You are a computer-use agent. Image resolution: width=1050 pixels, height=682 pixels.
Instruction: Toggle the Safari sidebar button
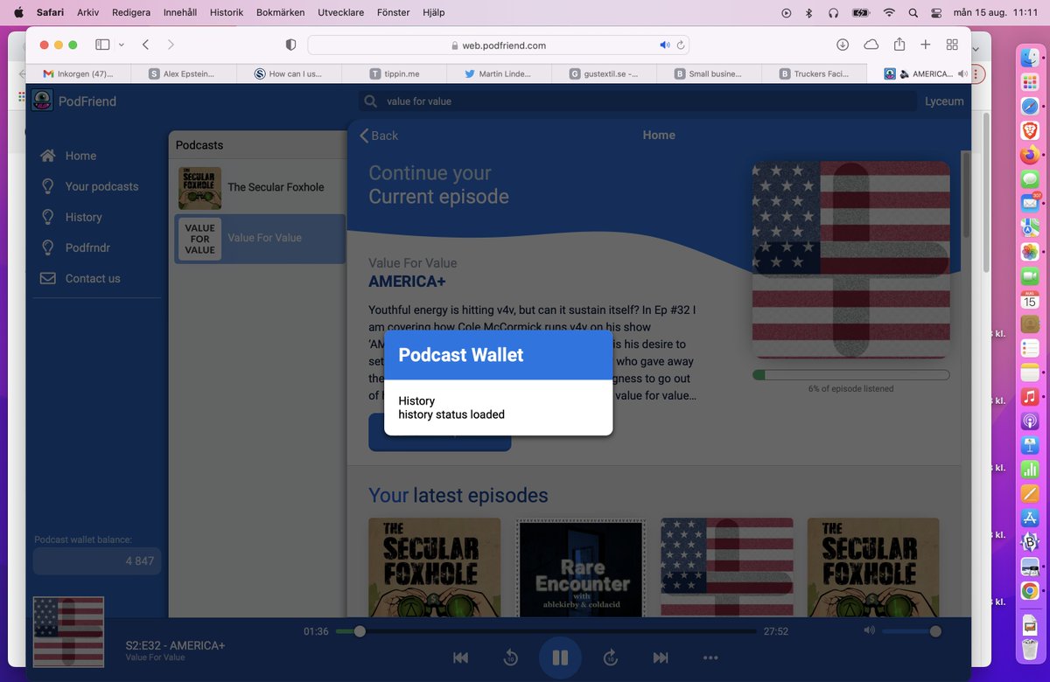coord(102,45)
